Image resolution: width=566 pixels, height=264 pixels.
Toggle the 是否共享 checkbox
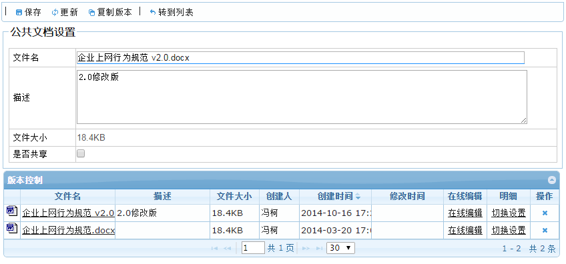81,153
